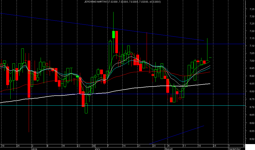Click date label 30 on time axis
Screen dimensions: 255x150
(94, 146)
